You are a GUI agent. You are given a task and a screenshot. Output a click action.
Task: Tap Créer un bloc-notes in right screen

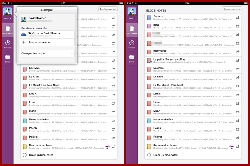coord(193,155)
